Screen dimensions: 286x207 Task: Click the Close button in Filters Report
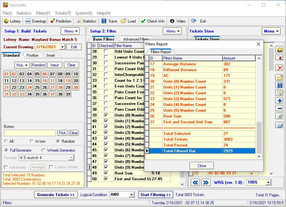(202, 166)
